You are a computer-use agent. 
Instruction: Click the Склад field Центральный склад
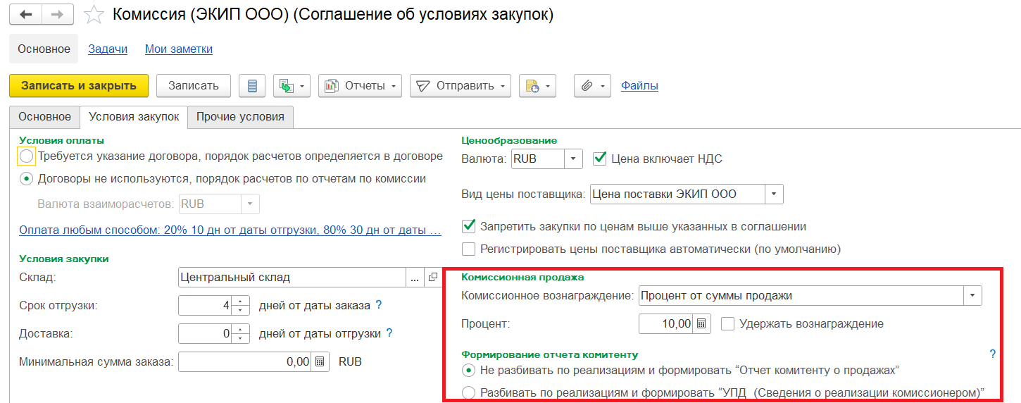click(293, 278)
